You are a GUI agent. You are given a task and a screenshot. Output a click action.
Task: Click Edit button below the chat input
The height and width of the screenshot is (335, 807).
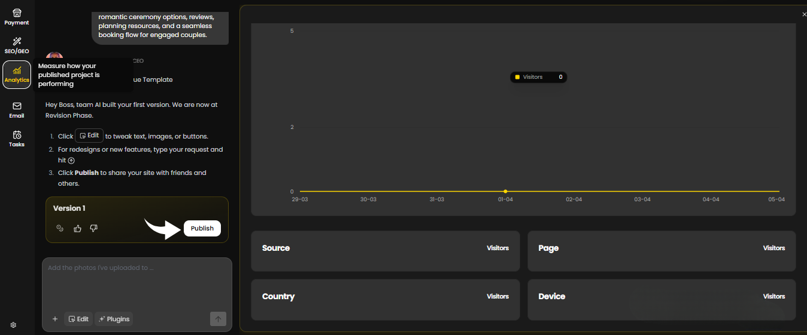click(78, 319)
